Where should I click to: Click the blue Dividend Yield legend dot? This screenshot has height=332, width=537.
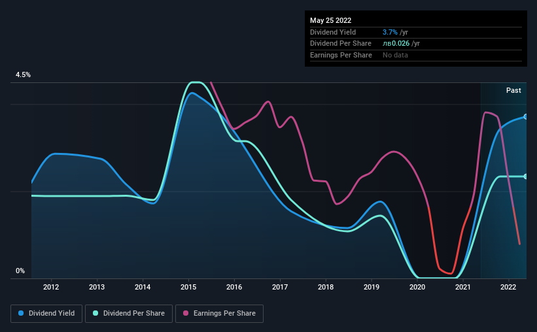pos(21,313)
